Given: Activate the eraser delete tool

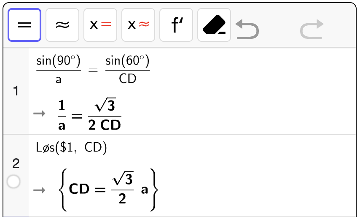Looking at the screenshot, I should (214, 25).
